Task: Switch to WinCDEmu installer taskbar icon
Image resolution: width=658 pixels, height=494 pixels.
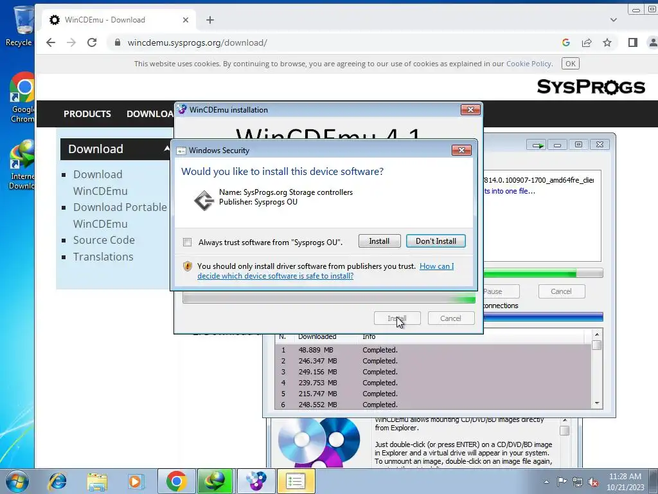Action: pos(256,481)
